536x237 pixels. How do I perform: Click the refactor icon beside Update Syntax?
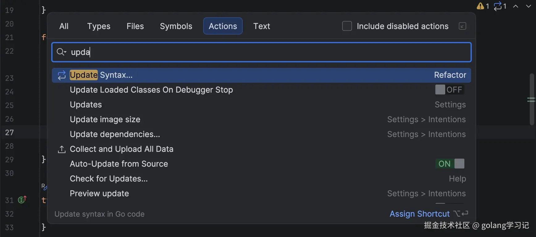pyautogui.click(x=62, y=75)
